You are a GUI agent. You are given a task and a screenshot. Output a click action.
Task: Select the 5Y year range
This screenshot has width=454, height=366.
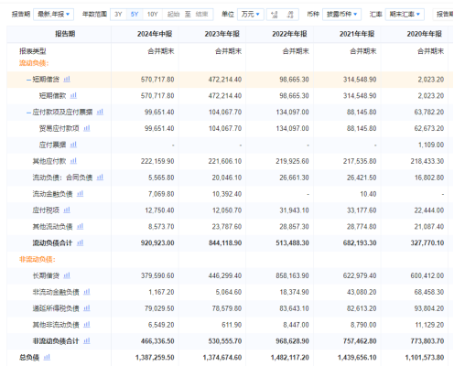tap(135, 15)
